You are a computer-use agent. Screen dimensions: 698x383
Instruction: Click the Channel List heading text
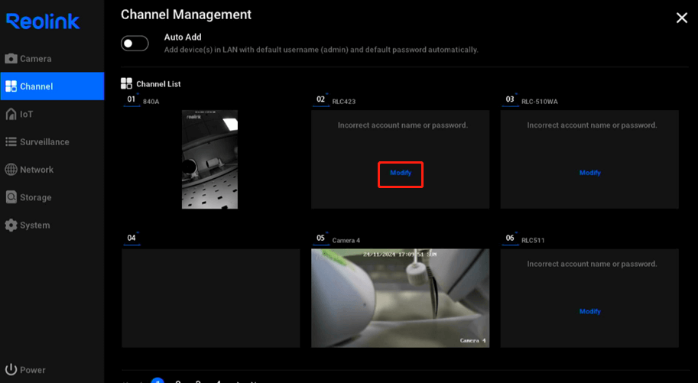pyautogui.click(x=158, y=84)
